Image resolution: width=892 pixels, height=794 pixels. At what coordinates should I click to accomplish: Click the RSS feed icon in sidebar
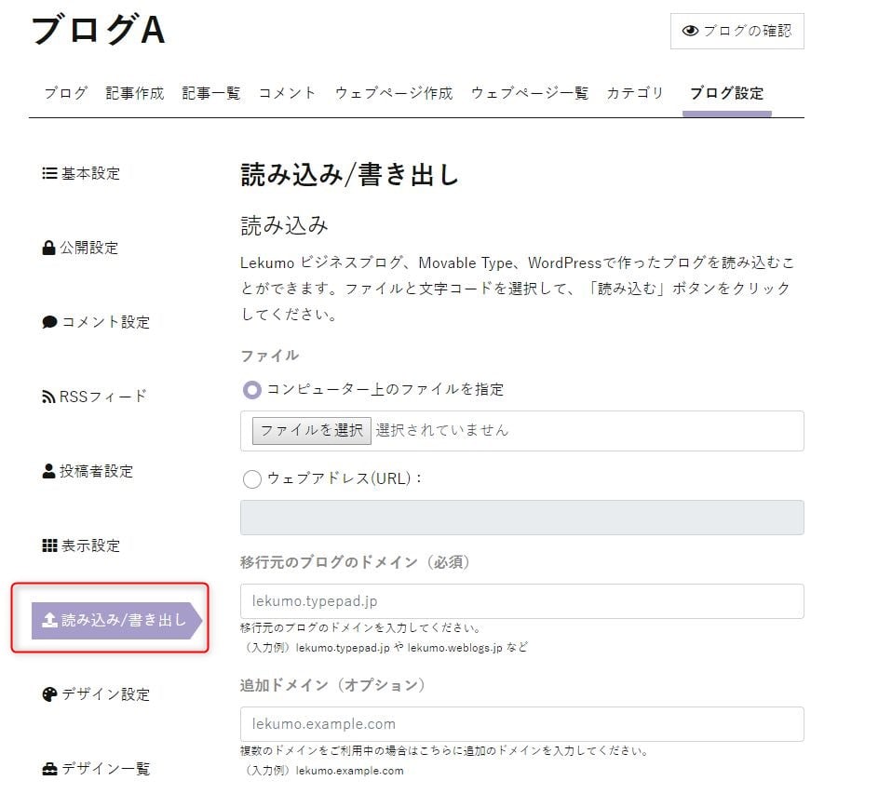(x=48, y=397)
